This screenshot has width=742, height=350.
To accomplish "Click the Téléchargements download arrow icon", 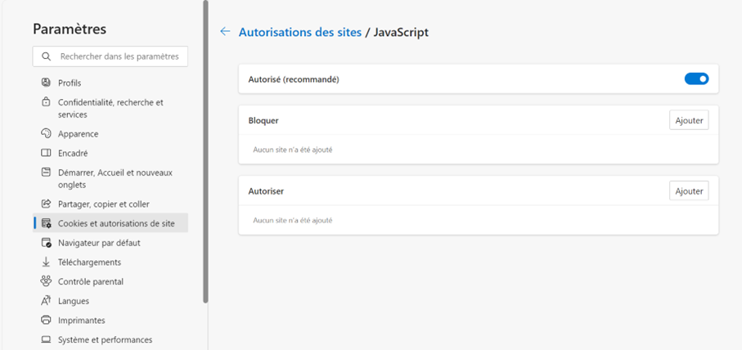I will point(46,262).
